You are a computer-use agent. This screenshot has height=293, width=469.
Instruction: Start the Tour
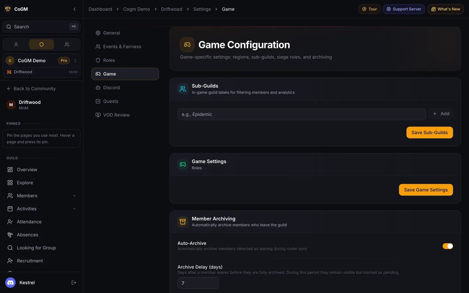click(x=369, y=9)
